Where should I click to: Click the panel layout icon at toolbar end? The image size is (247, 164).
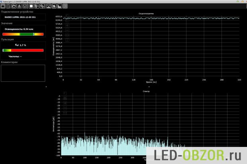[x=65, y=6]
